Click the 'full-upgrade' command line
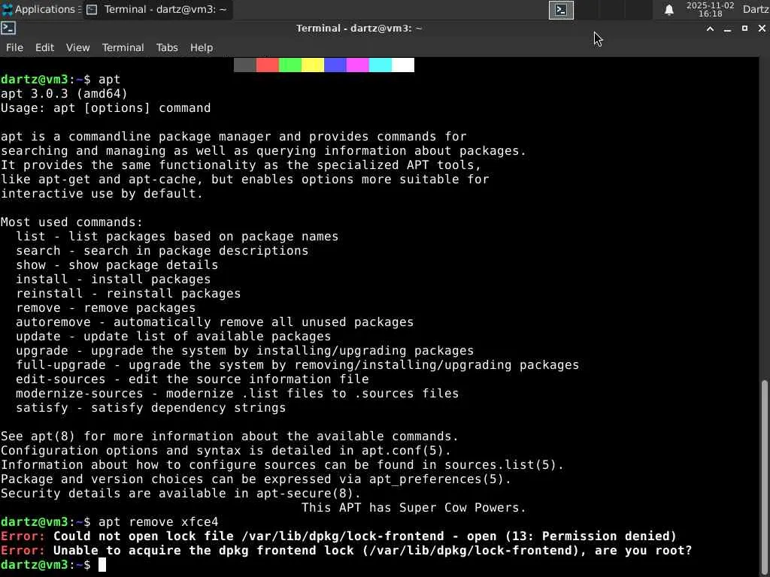The height and width of the screenshot is (577, 770). [298, 364]
